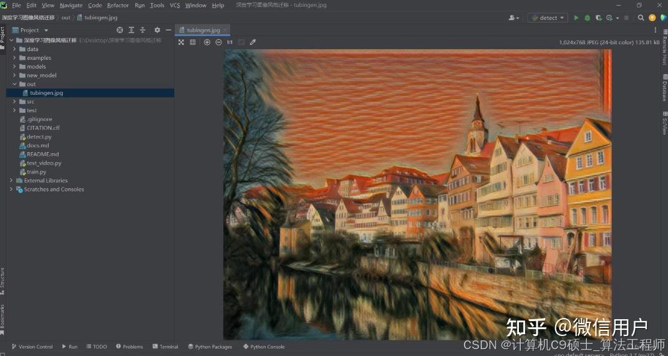Image resolution: width=668 pixels, height=356 pixels.
Task: Open Project panel gear options
Action: 157,30
